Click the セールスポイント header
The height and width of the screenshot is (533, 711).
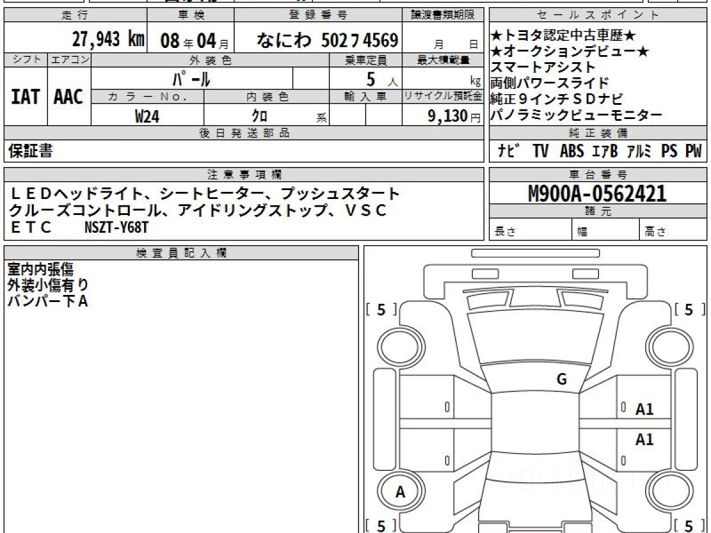598,15
